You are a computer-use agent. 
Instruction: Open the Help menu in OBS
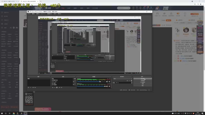[59, 14]
